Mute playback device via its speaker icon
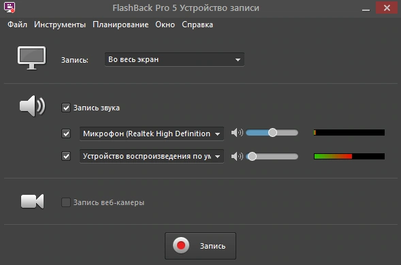Image resolution: width=401 pixels, height=265 pixels. 237,156
